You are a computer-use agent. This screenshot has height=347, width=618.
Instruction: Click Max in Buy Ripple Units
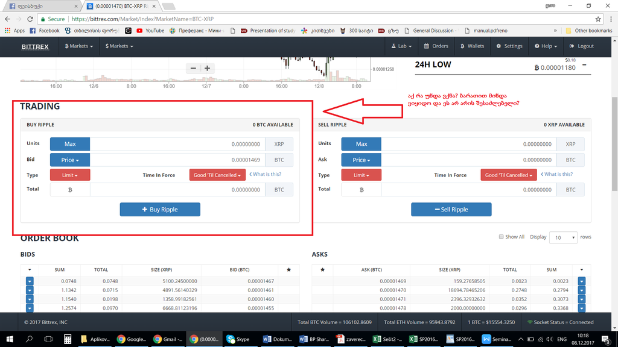70,144
